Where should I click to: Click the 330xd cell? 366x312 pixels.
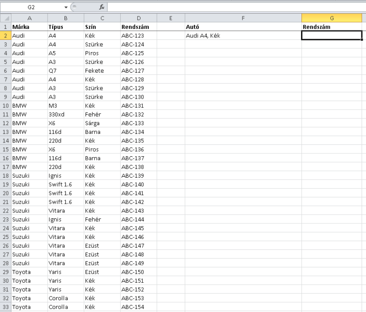tap(65, 114)
